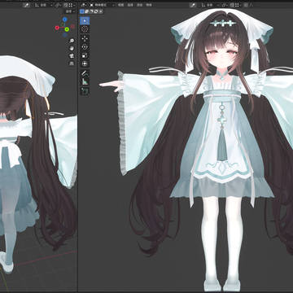Click the blue Z axis gizmo ball
Screen dimensions: 293x293
(x=65, y=20)
